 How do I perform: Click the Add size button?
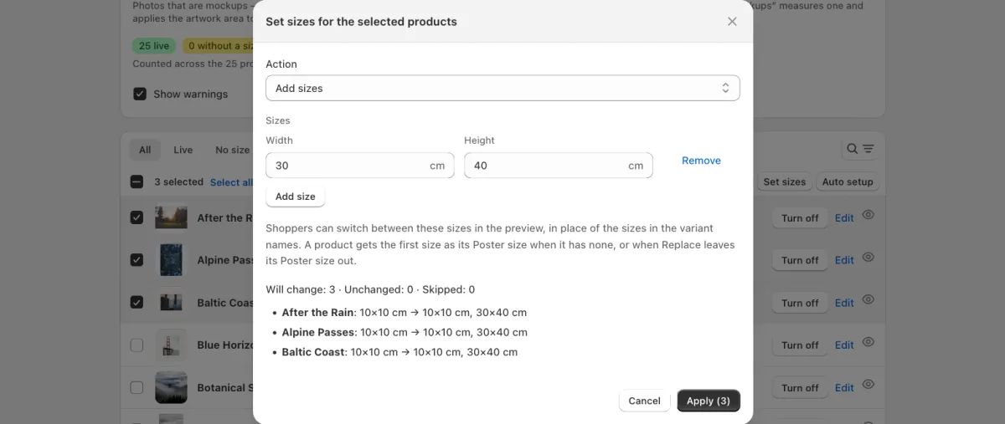pos(296,197)
